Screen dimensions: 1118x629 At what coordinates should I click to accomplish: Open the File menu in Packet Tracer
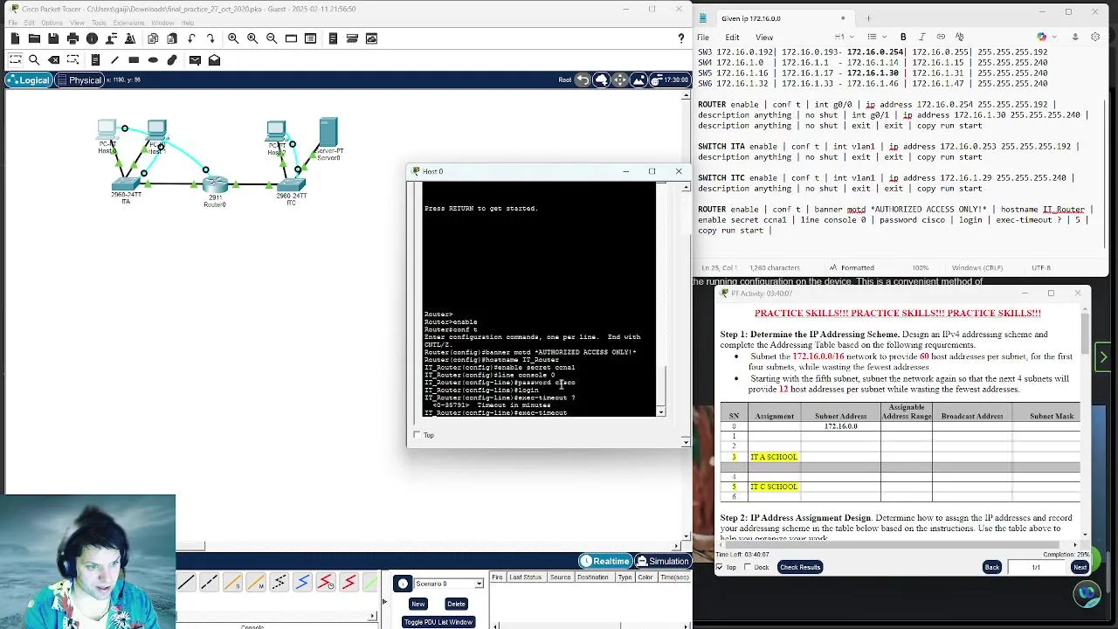coord(14,23)
